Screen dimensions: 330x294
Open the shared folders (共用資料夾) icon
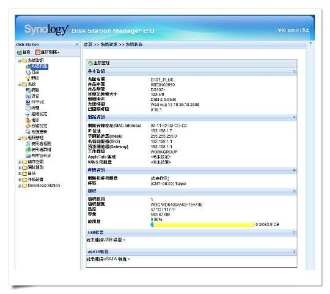point(28,156)
